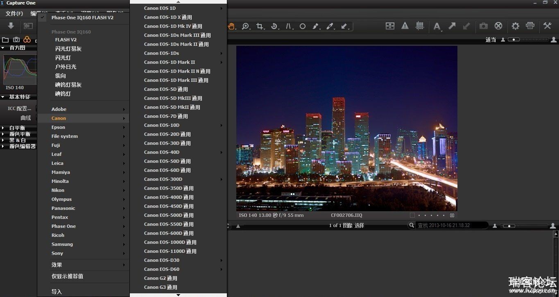Click the file name CF002706.IIQ

[x=346, y=215]
